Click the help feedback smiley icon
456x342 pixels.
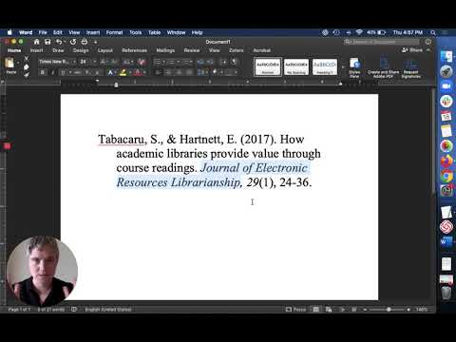tap(428, 42)
